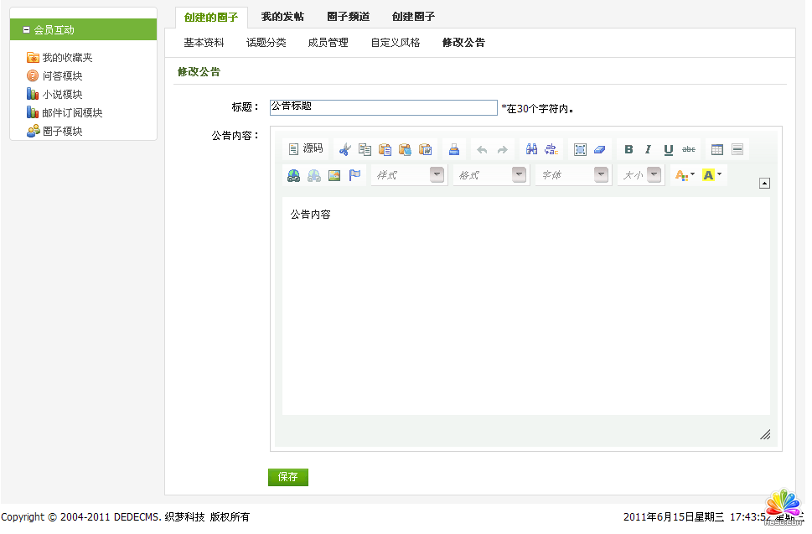Click the 标题 title input field
Screen dimensions: 812x534
tap(383, 107)
